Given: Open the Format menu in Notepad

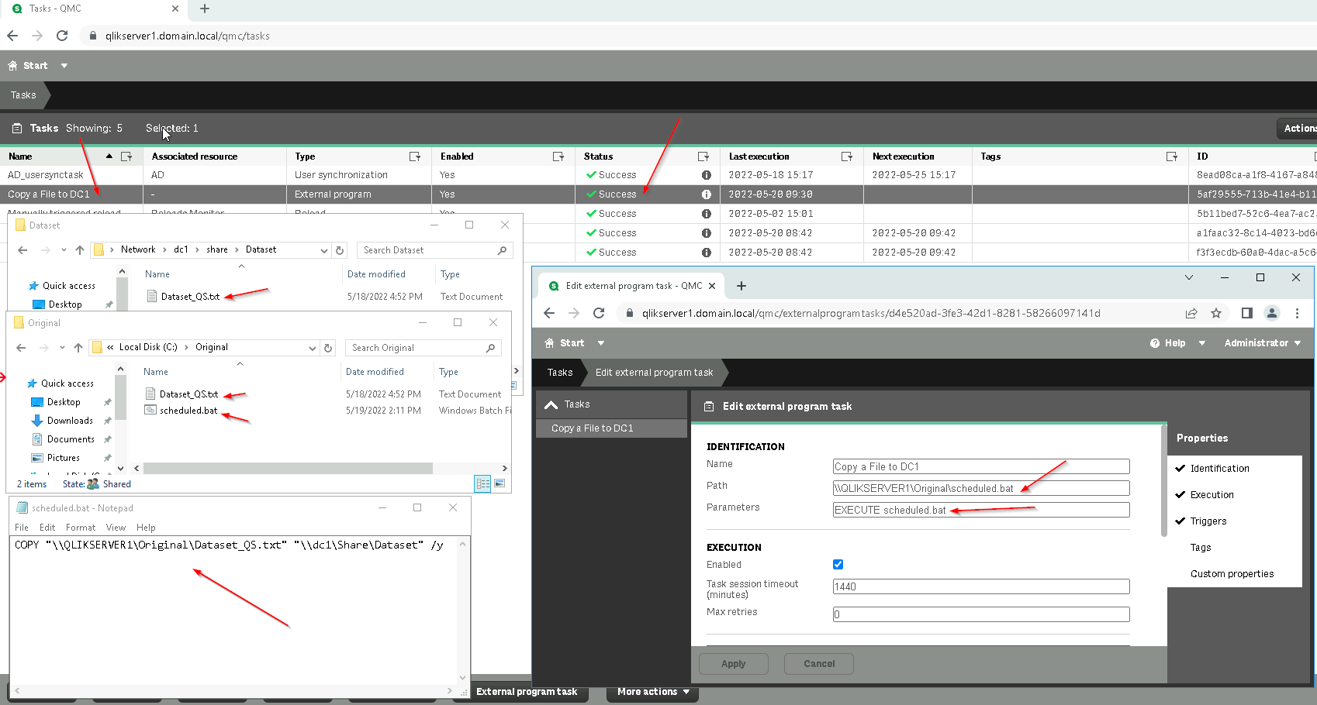Looking at the screenshot, I should (x=81, y=528).
